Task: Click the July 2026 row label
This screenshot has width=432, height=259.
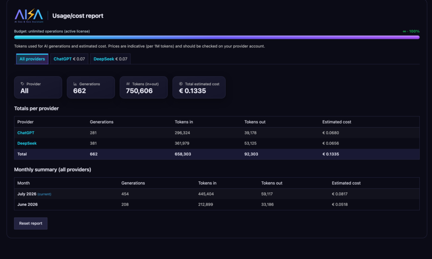Action: coord(27,194)
